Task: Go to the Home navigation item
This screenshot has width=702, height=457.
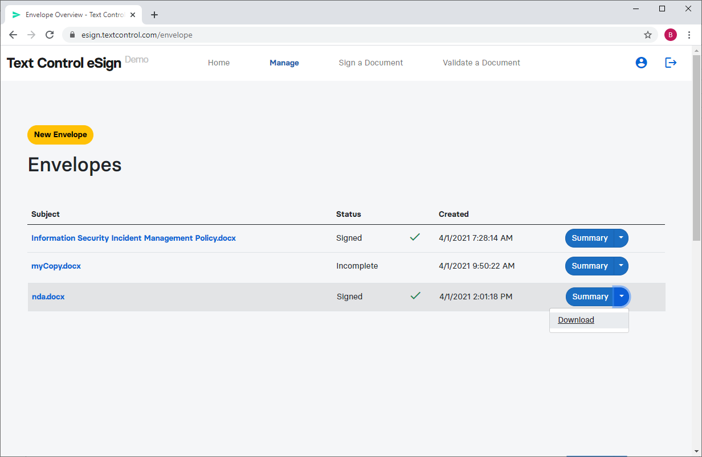Action: (x=219, y=63)
